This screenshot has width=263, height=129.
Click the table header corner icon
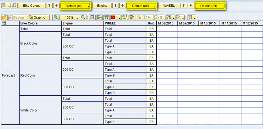pyautogui.click(x=4, y=23)
